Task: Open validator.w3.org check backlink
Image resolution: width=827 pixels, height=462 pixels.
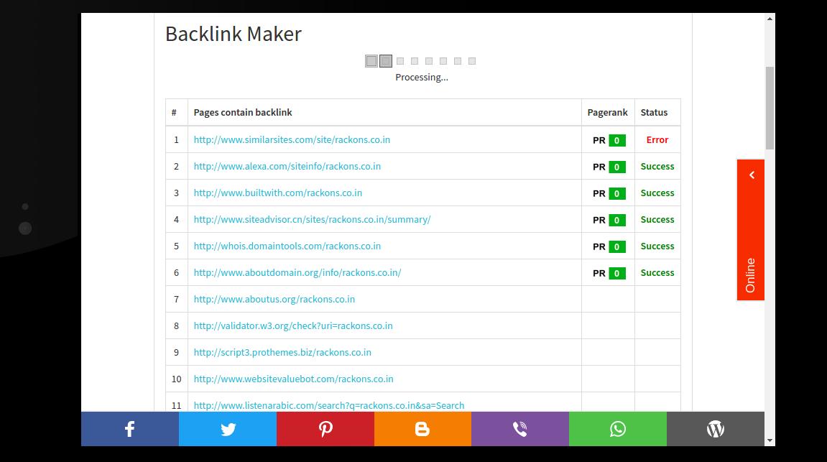Action: point(292,325)
